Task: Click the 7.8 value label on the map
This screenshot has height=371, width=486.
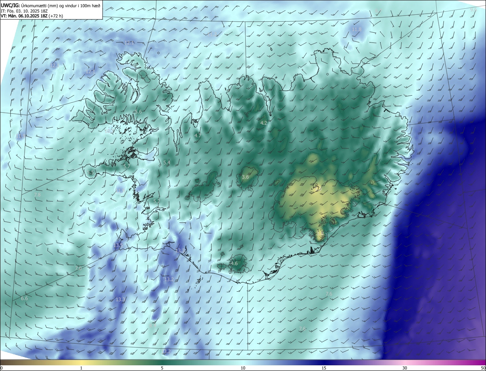Action: click(37, 195)
